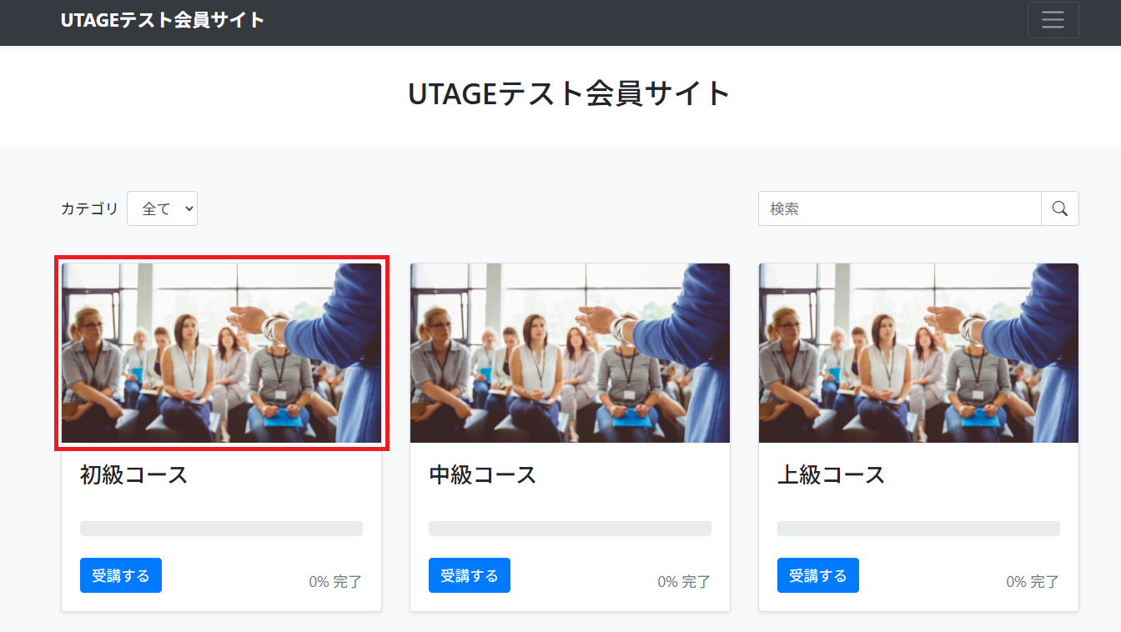
Task: Open the 初級コース thumbnail image
Action: point(221,353)
